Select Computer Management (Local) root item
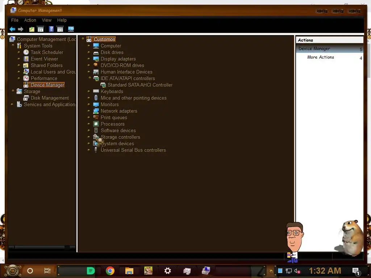371x278 pixels. [46, 39]
